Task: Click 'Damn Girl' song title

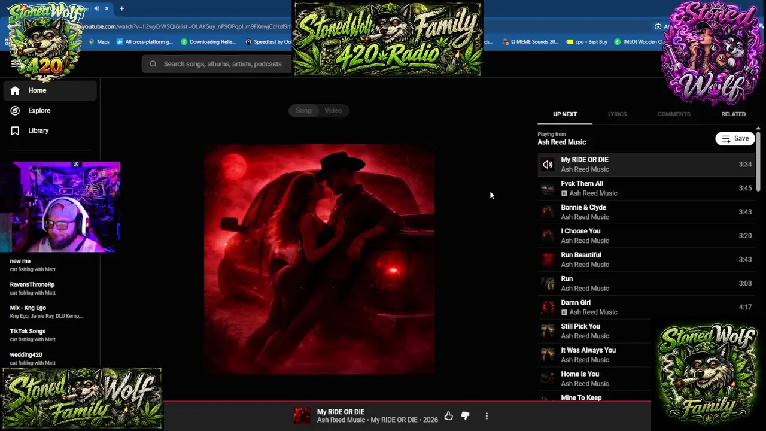Action: coord(576,303)
